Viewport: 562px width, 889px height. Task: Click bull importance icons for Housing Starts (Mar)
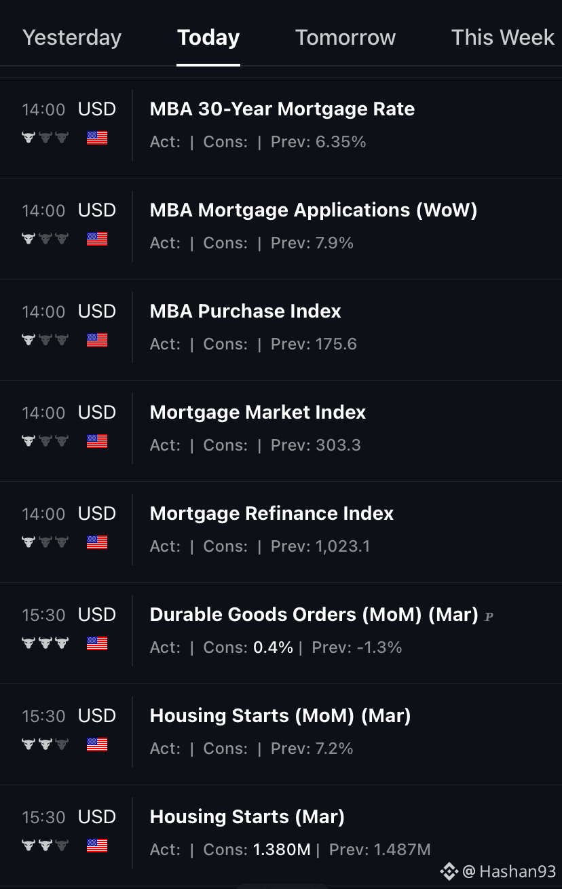pyautogui.click(x=45, y=846)
